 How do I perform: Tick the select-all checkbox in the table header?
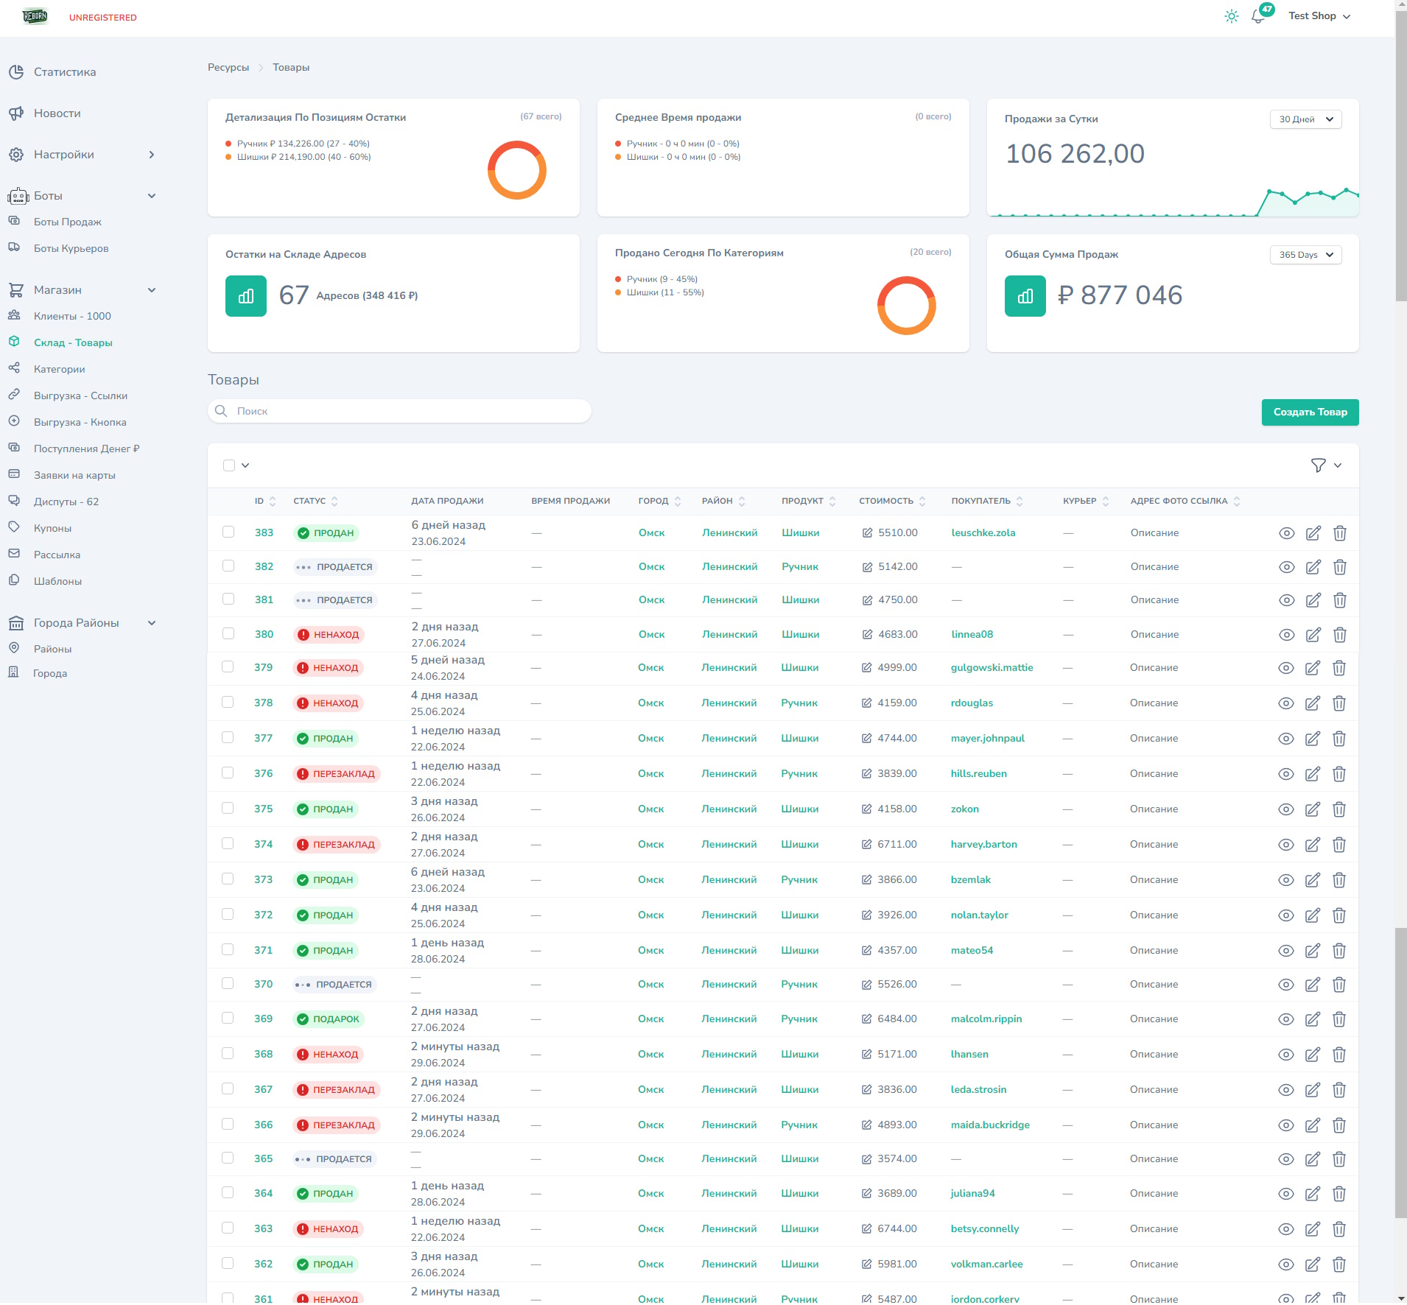tap(229, 465)
